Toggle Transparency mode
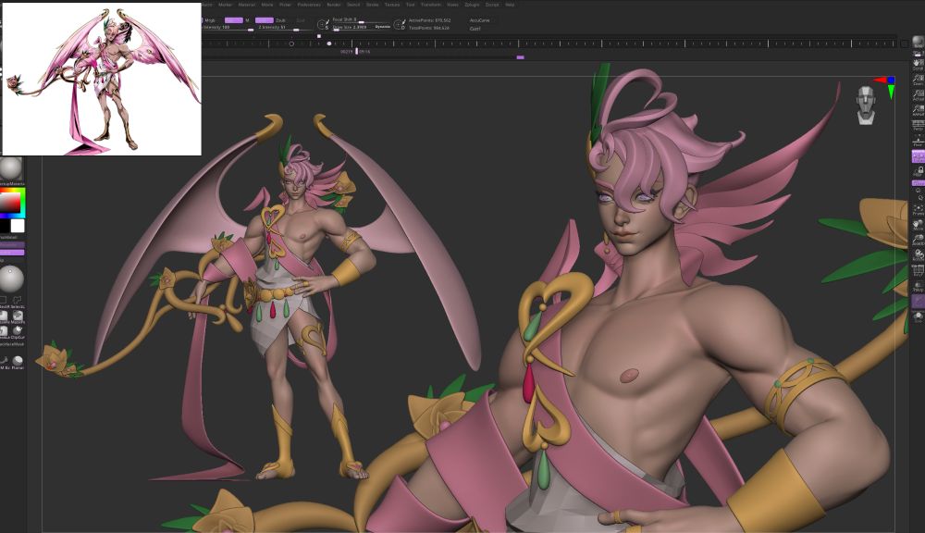Viewport: 925px width, 533px height. pyautogui.click(x=918, y=286)
